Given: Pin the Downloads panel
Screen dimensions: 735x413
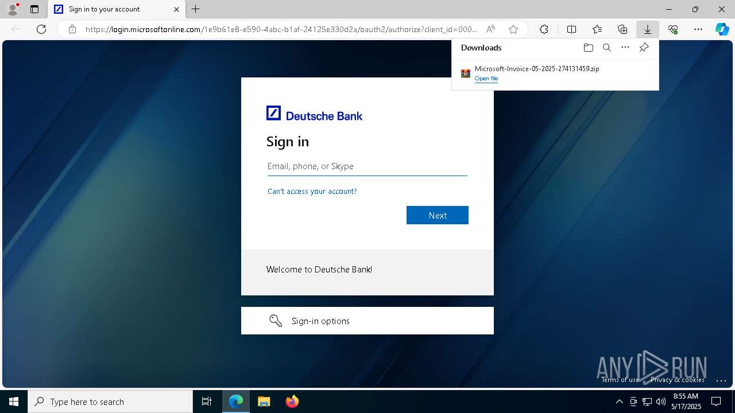Looking at the screenshot, I should click(x=644, y=48).
